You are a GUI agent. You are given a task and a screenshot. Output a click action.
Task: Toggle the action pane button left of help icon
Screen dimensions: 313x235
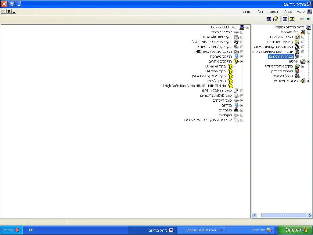point(268,19)
